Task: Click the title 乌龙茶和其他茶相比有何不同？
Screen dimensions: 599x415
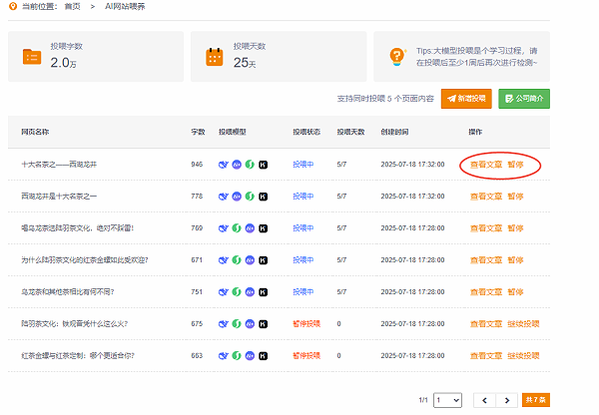Action: [68, 292]
